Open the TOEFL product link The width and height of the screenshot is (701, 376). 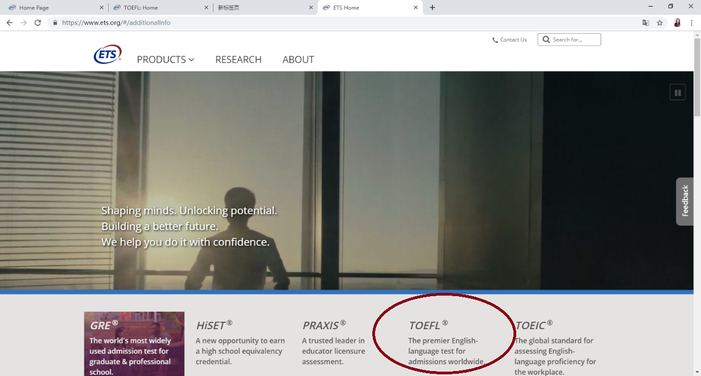(428, 325)
